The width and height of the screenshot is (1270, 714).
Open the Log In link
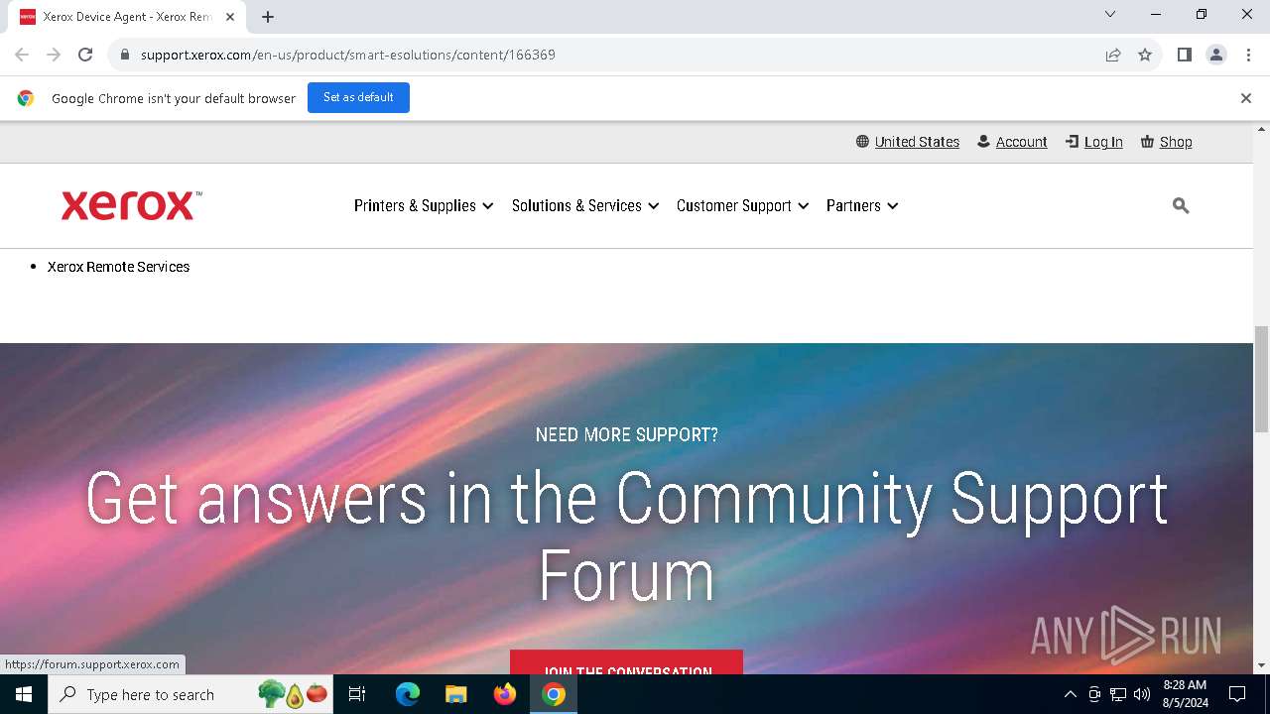click(x=1103, y=142)
